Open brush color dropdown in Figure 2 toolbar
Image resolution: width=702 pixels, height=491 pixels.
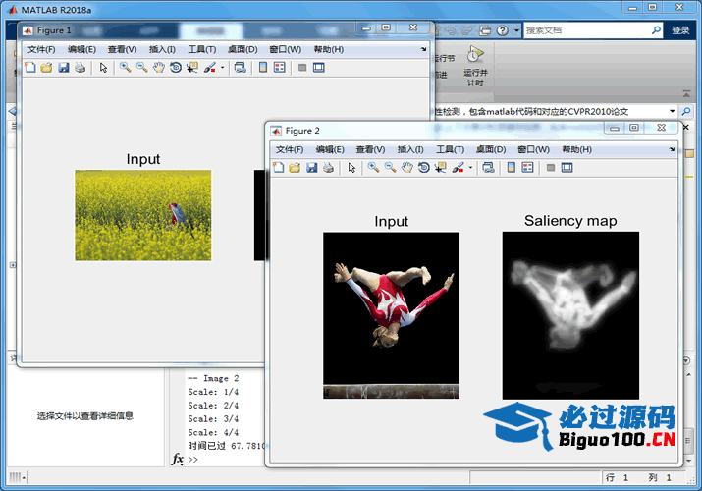(x=470, y=168)
